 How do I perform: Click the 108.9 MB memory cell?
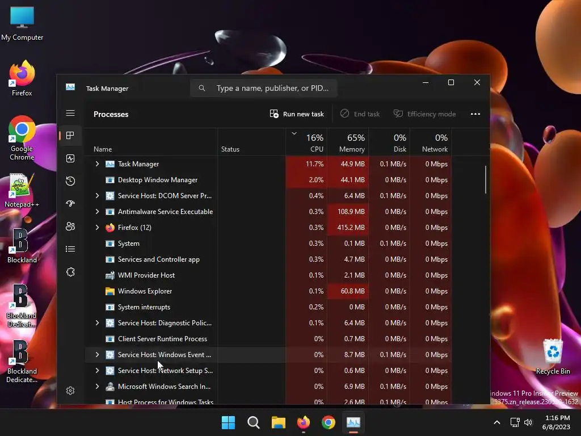[348, 212]
